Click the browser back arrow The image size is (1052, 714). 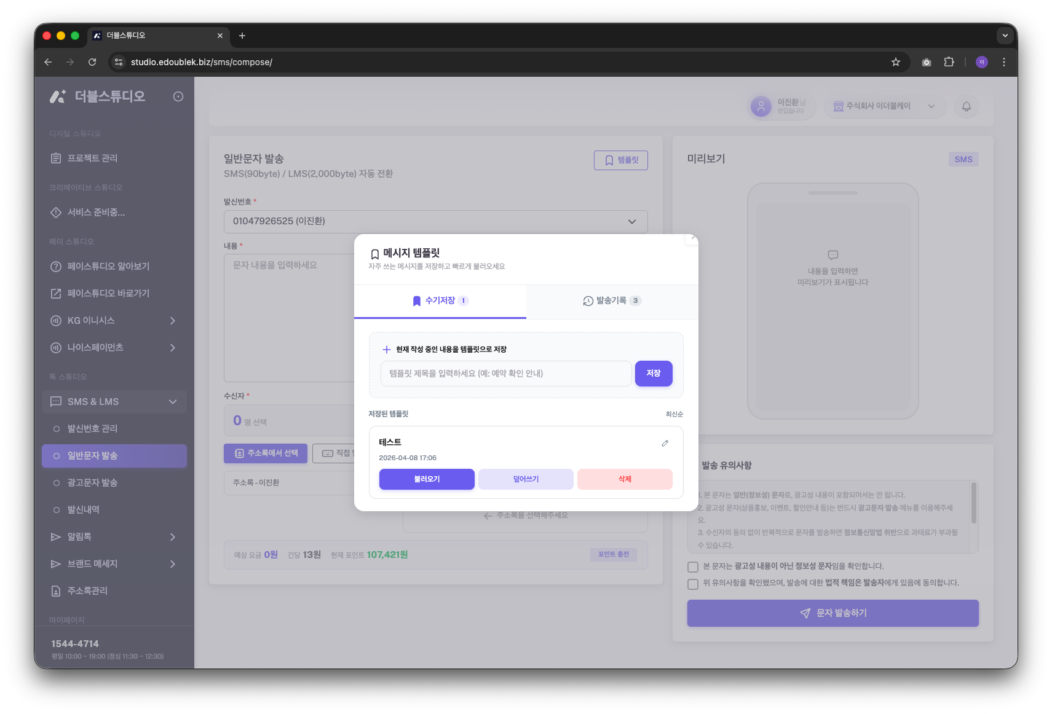click(x=48, y=62)
